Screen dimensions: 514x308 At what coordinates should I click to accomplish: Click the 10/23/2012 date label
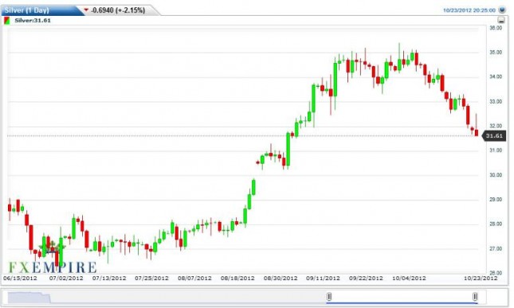tap(481, 279)
